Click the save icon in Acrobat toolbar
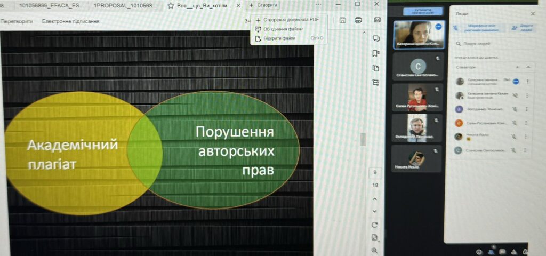The width and height of the screenshot is (546, 256). point(343,20)
